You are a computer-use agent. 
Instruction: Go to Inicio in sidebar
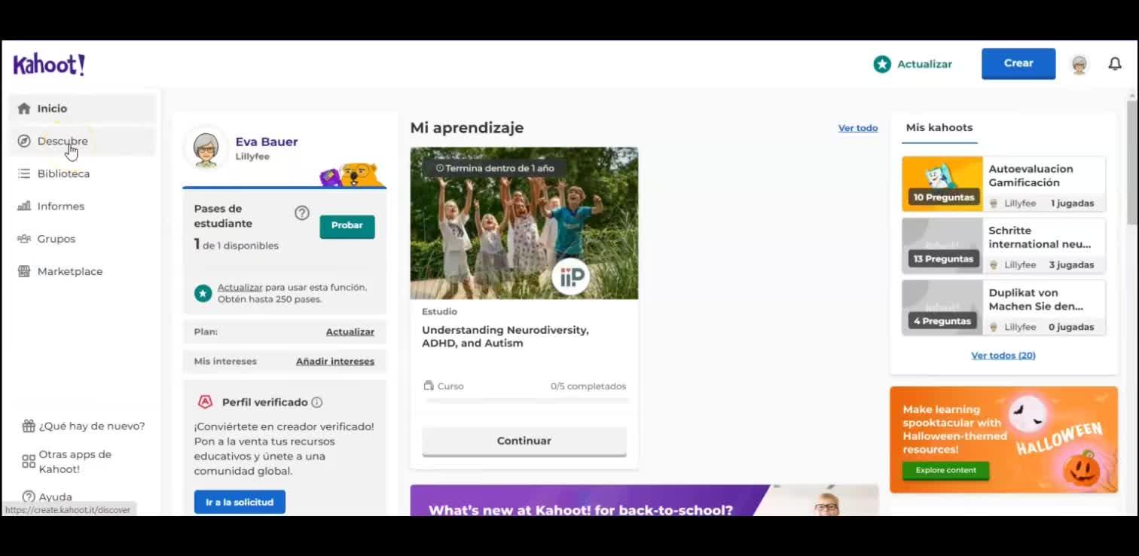pos(82,108)
